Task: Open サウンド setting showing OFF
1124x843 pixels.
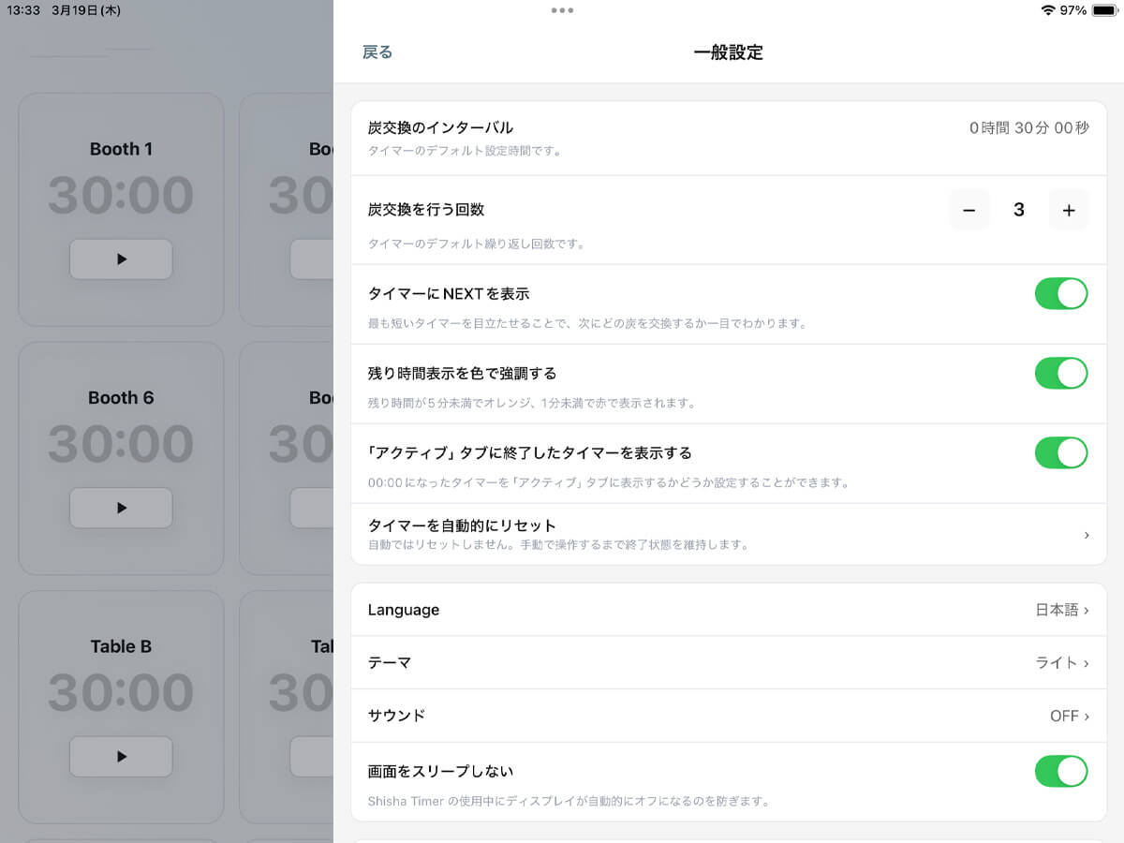Action: (x=1069, y=716)
